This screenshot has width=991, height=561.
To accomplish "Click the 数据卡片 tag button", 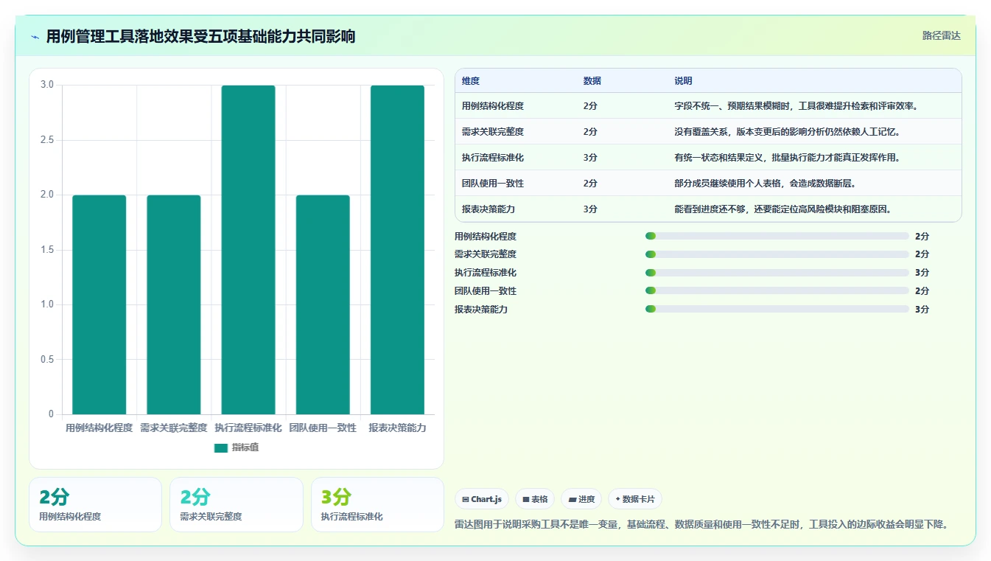I will [634, 499].
